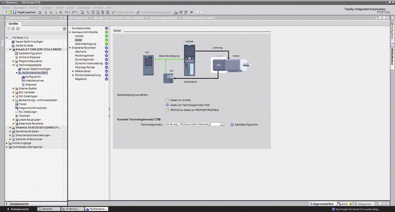This screenshot has height=212, width=395.
Task: Open Gerätekonfiguration under Simatic S7-1500
Action: (30, 53)
